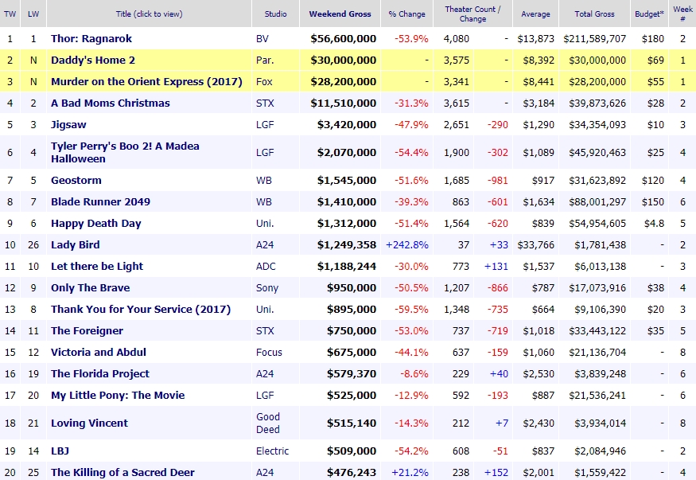Open the Only The Brave link
696x480 pixels.
coord(90,287)
